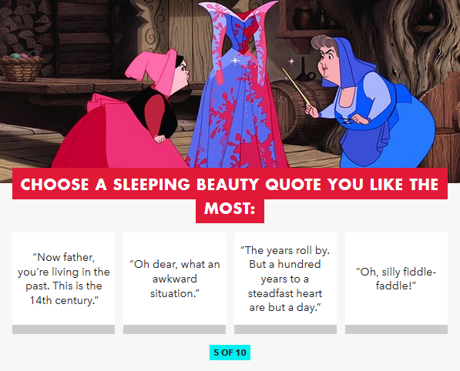
Task: Choose the "Oh dear, what an awkward situation" card
Action: pyautogui.click(x=175, y=279)
